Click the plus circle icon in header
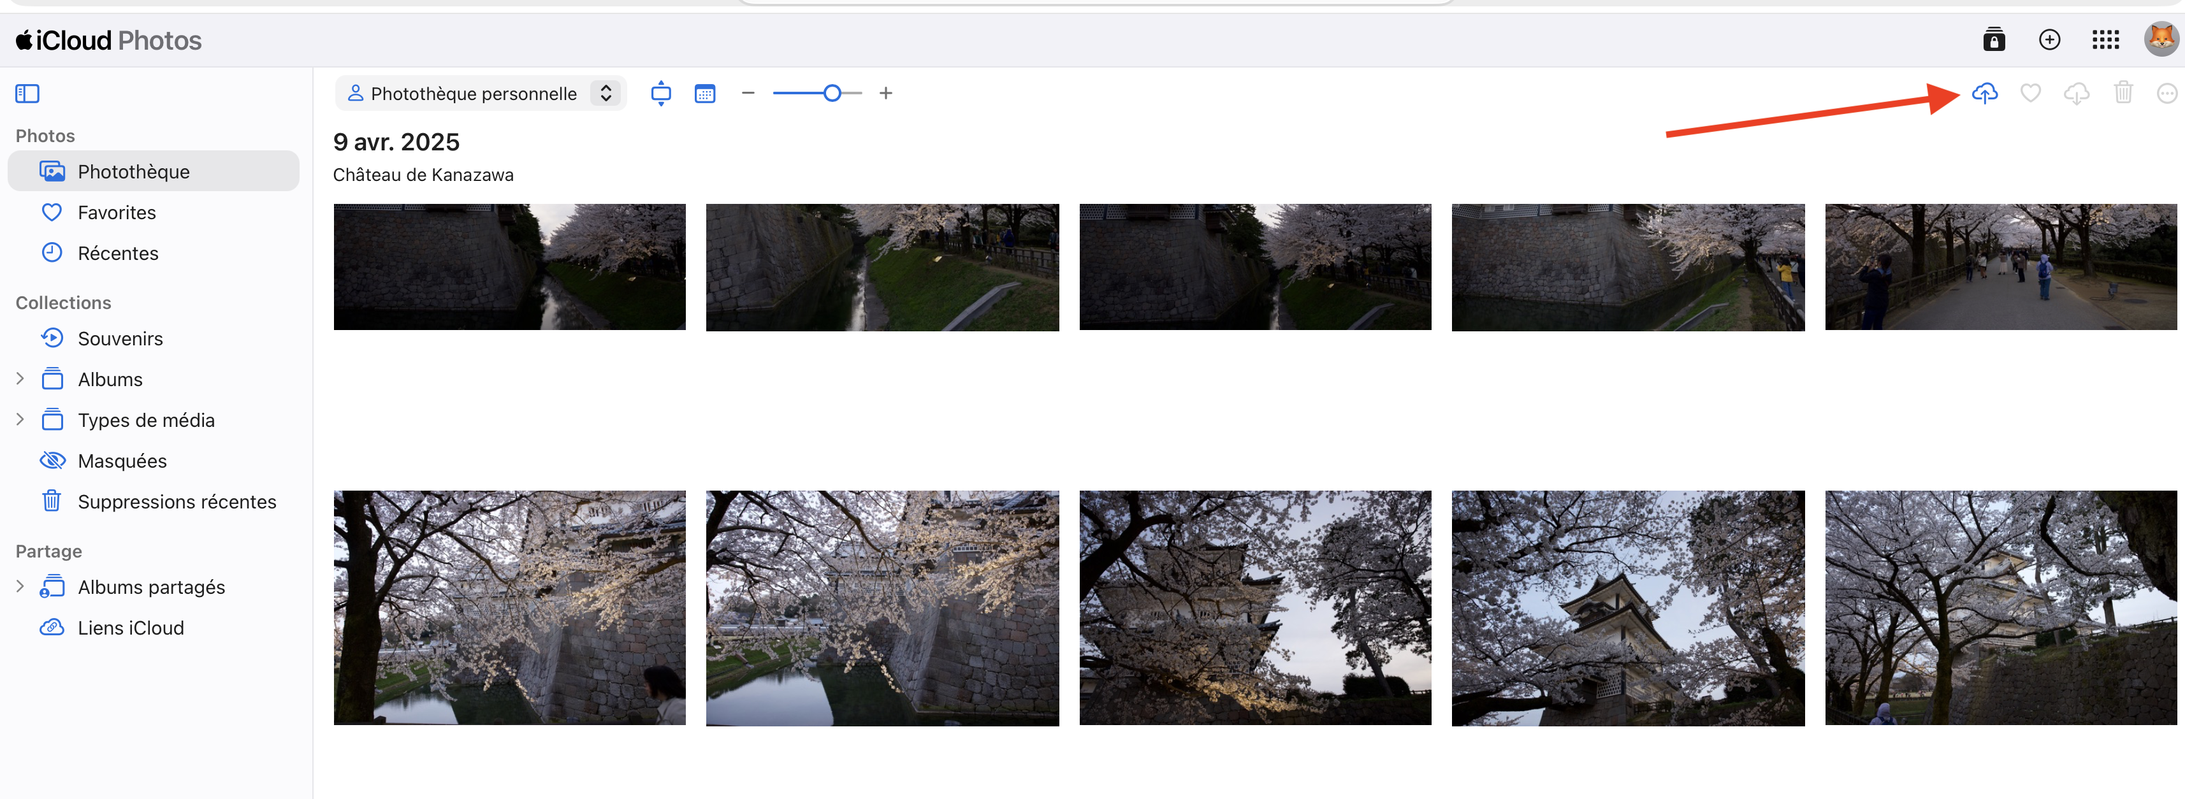The width and height of the screenshot is (2185, 799). click(2049, 40)
